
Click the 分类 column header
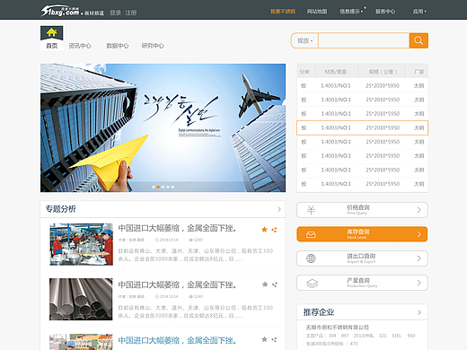point(304,72)
